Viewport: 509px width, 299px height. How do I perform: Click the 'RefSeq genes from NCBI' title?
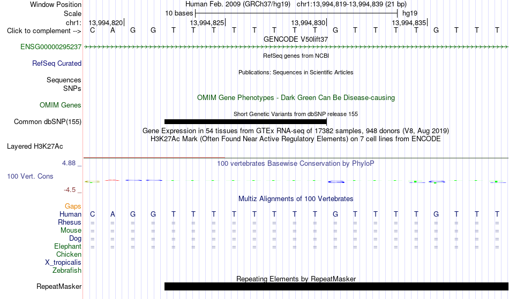(296, 56)
